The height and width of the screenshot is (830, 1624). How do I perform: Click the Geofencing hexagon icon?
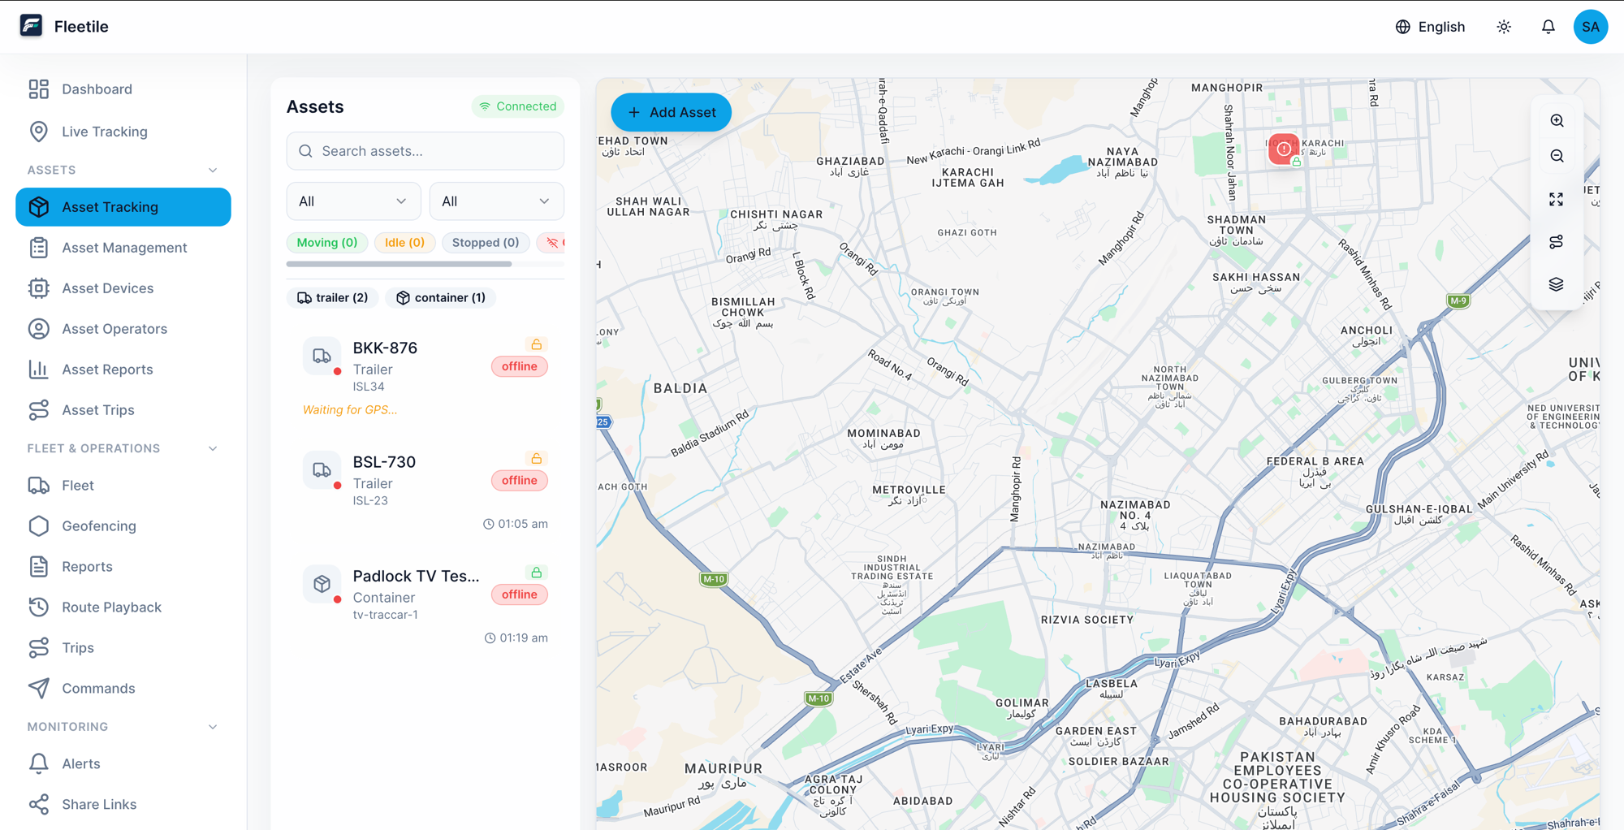pos(38,526)
